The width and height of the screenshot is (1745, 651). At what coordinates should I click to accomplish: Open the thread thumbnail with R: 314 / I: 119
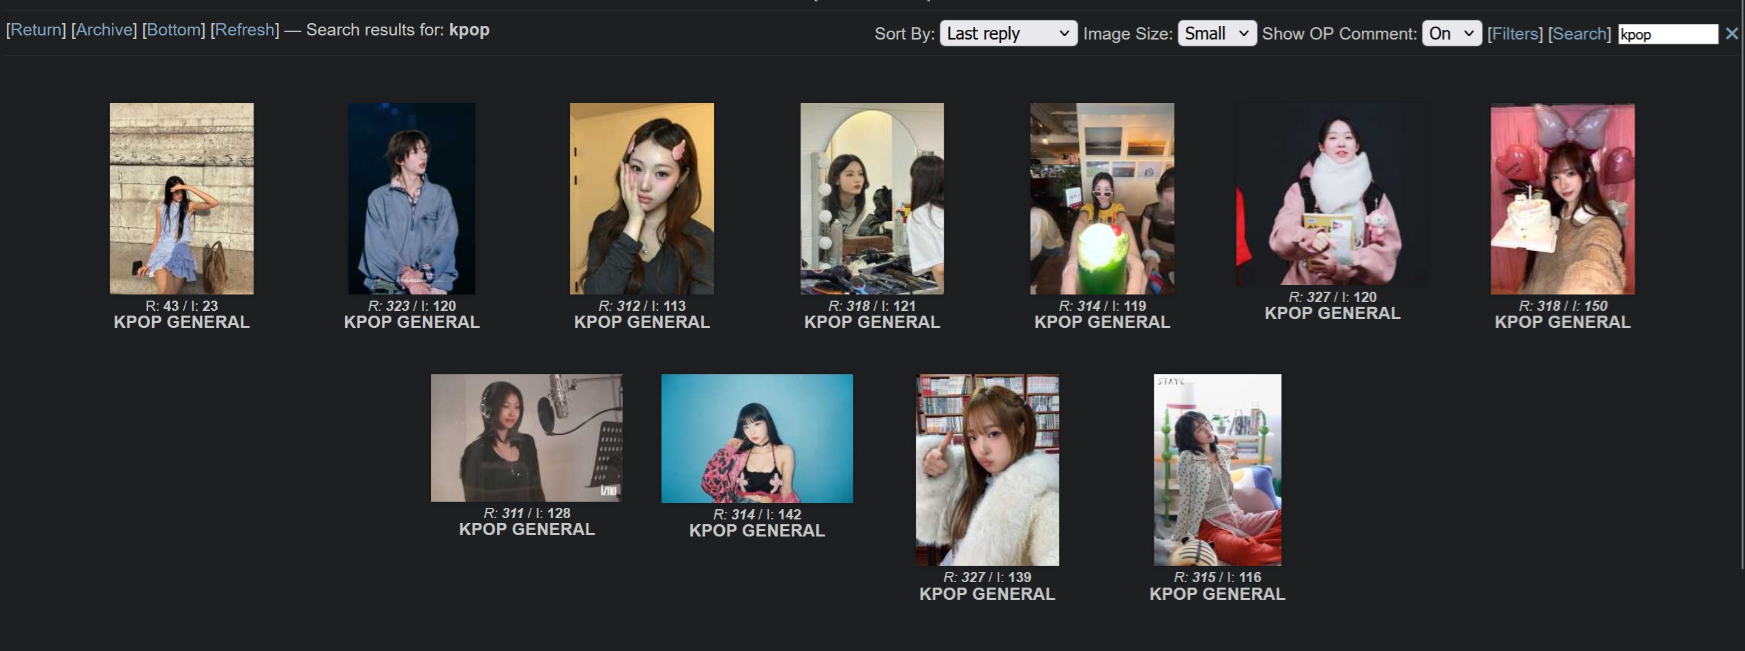[1102, 198]
